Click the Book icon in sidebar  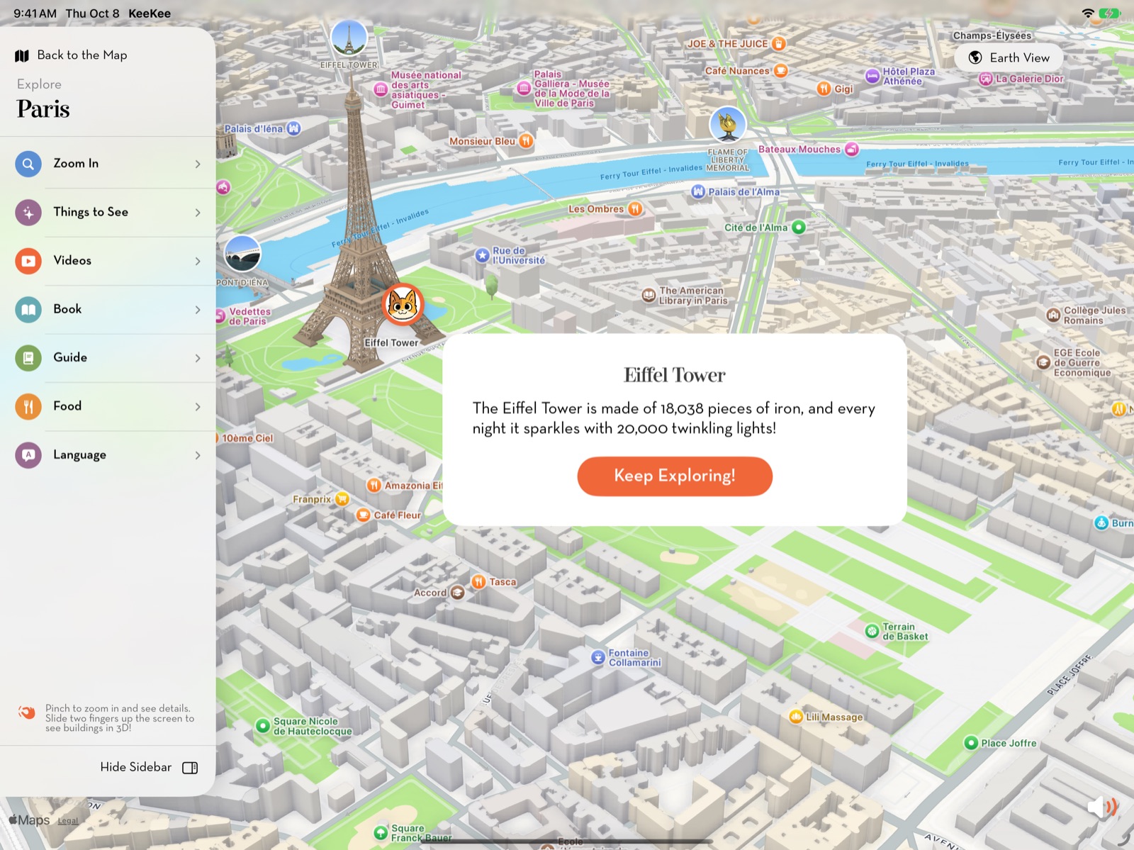click(28, 309)
